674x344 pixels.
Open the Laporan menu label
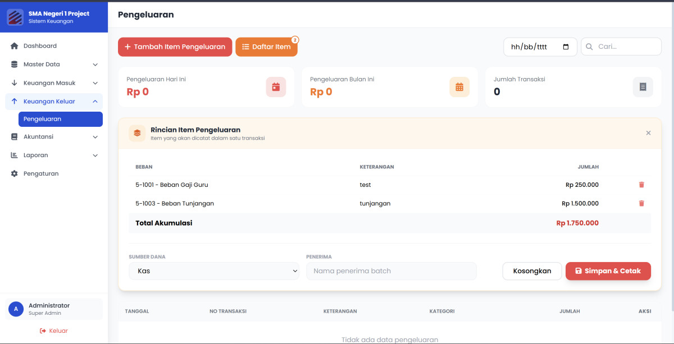(x=35, y=155)
